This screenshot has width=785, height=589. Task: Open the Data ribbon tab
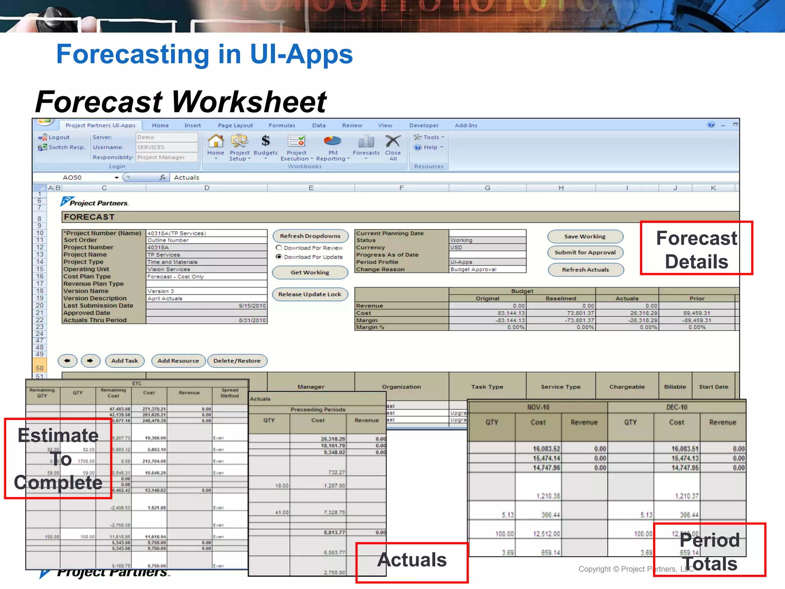point(319,125)
